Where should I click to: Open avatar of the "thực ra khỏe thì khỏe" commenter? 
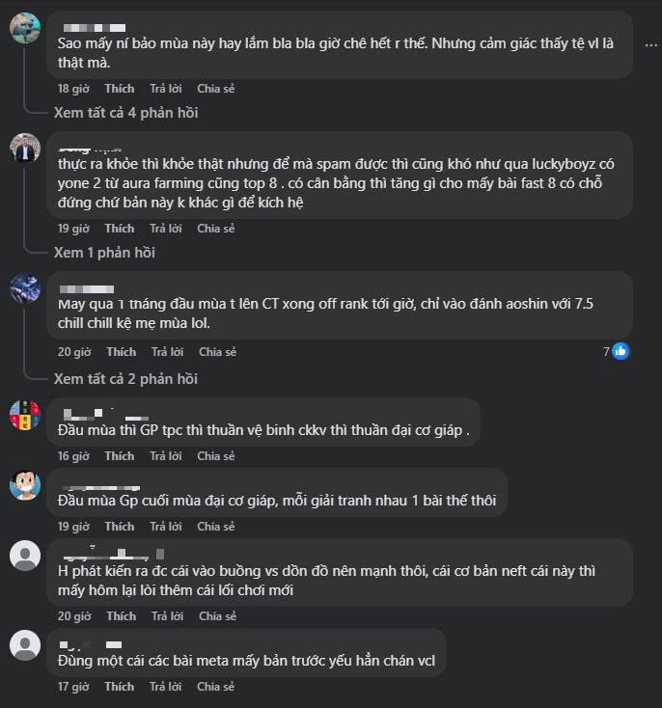click(x=24, y=149)
